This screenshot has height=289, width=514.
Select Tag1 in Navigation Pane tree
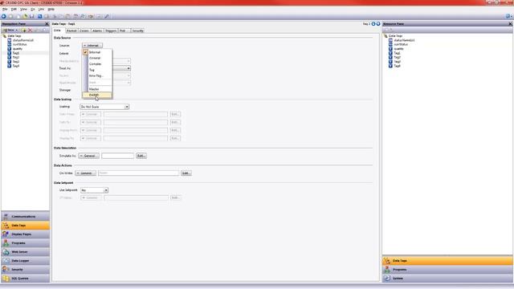[16, 53]
